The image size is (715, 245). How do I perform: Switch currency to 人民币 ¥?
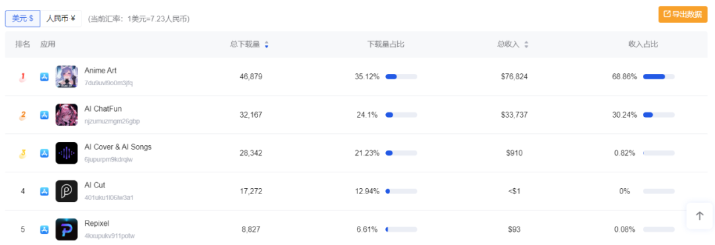click(61, 18)
